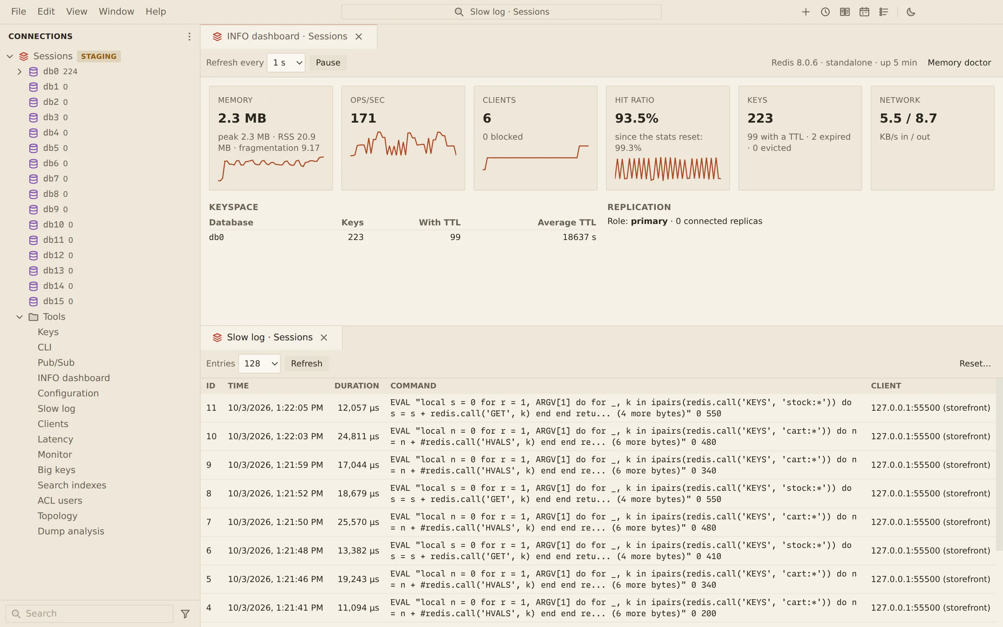This screenshot has height=627, width=1003.
Task: Open the Window menu
Action: click(116, 11)
